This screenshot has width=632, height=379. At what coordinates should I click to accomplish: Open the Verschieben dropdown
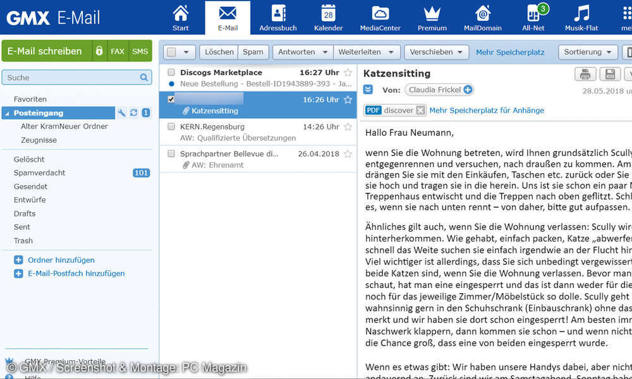(437, 52)
